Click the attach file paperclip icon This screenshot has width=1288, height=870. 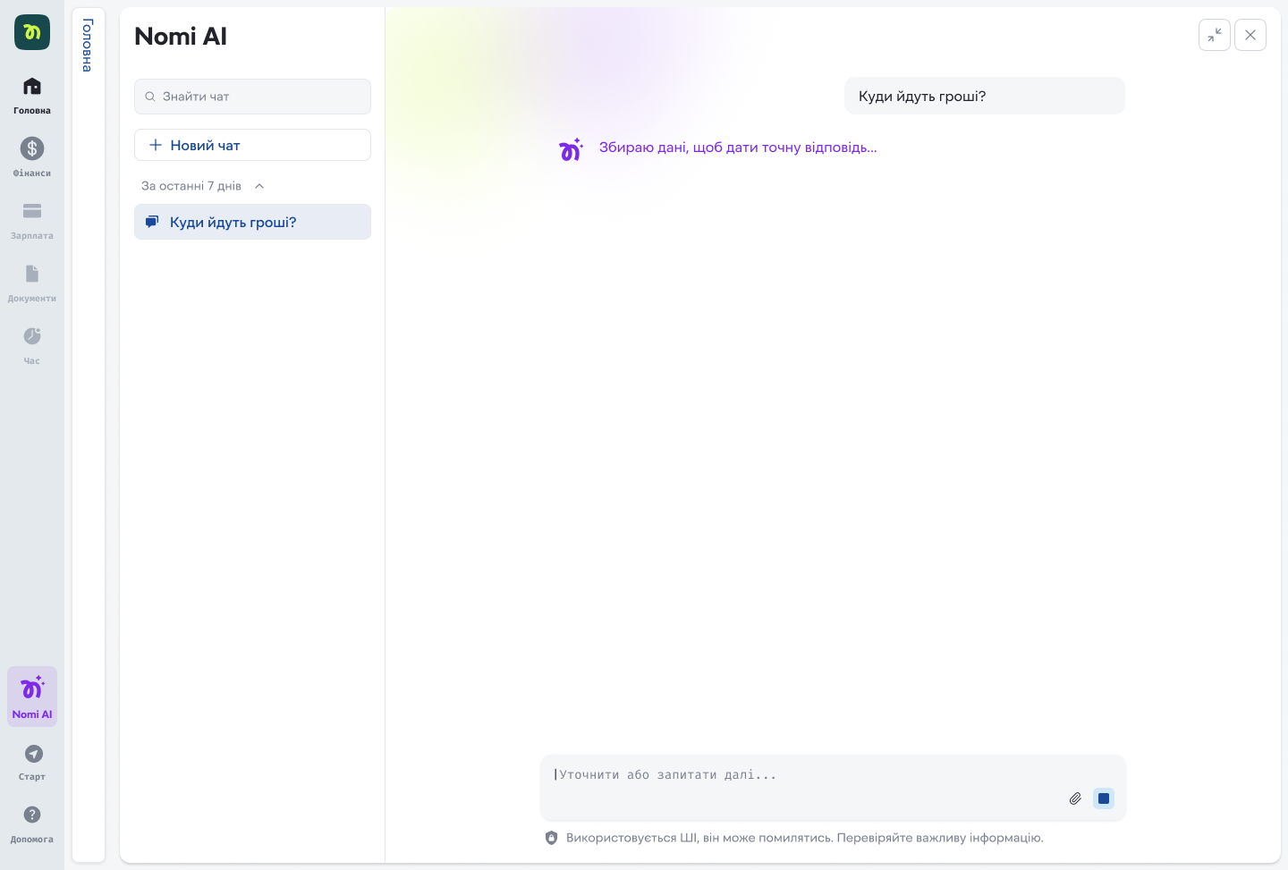click(x=1075, y=798)
